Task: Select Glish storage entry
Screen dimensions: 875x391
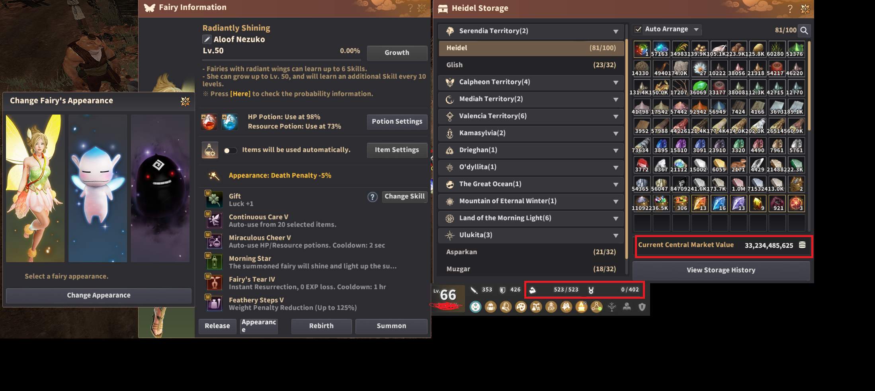Action: 531,65
